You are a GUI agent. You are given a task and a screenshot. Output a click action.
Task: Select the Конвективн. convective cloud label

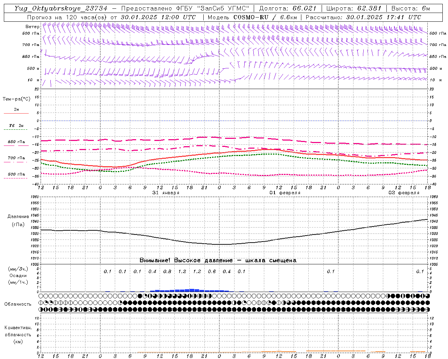point(18,328)
